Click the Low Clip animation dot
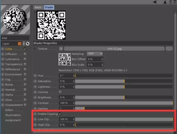Viewport: 177px width, 134px height. pos(35,119)
